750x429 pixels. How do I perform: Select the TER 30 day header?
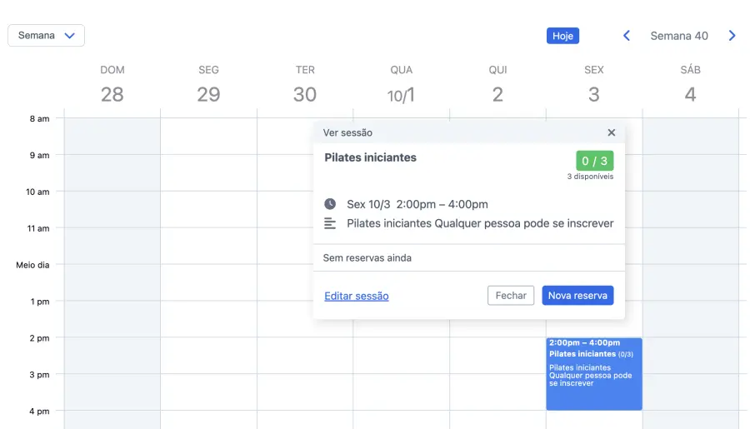click(x=305, y=84)
